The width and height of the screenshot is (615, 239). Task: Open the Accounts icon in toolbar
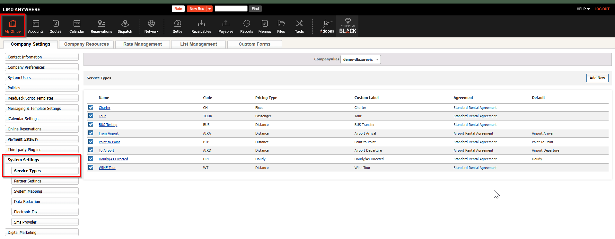[x=36, y=26]
